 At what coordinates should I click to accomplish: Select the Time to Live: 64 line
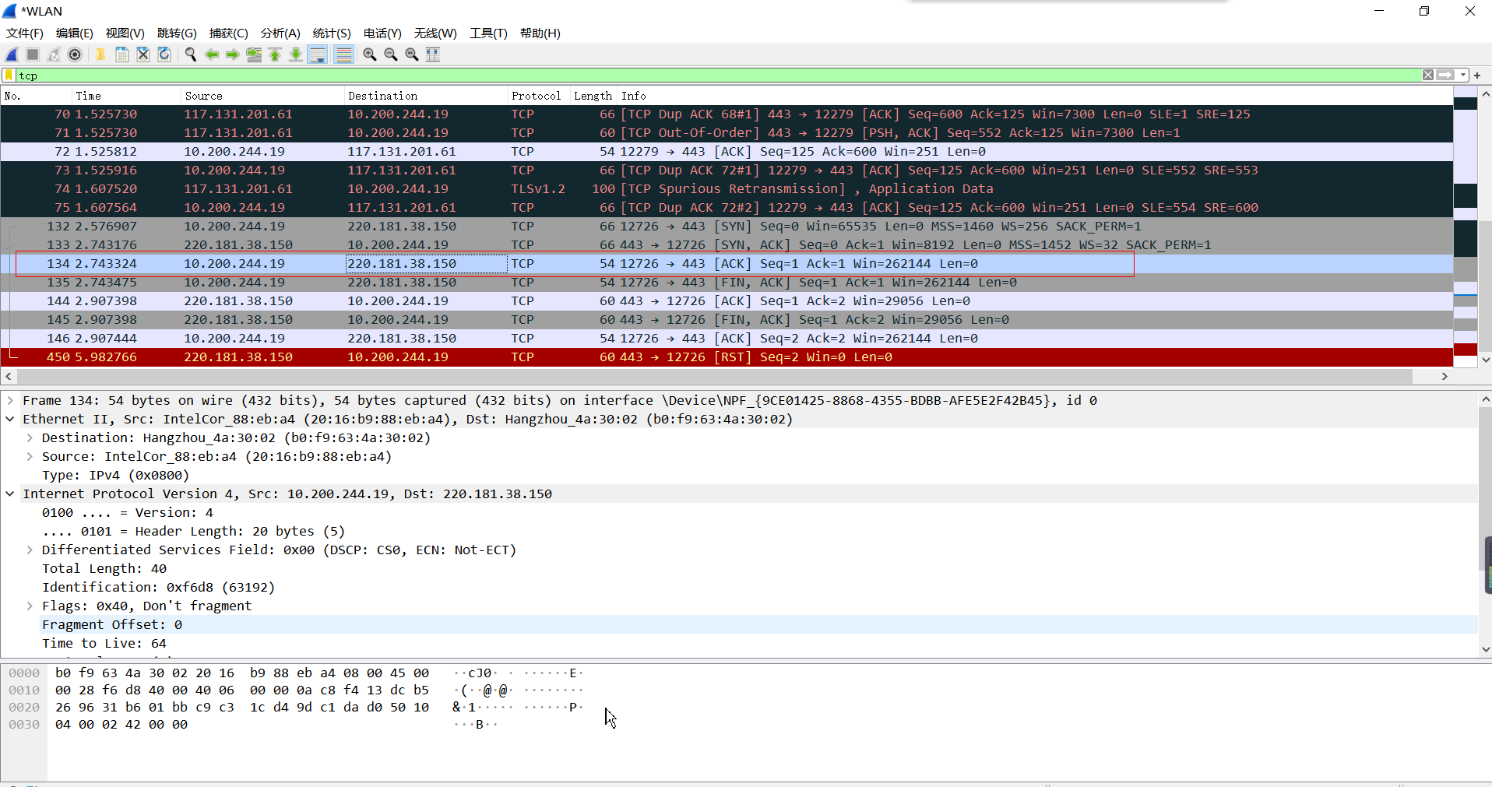(x=759, y=643)
